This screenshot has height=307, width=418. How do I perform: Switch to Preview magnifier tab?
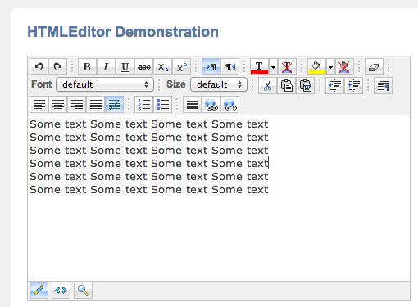coord(83,290)
